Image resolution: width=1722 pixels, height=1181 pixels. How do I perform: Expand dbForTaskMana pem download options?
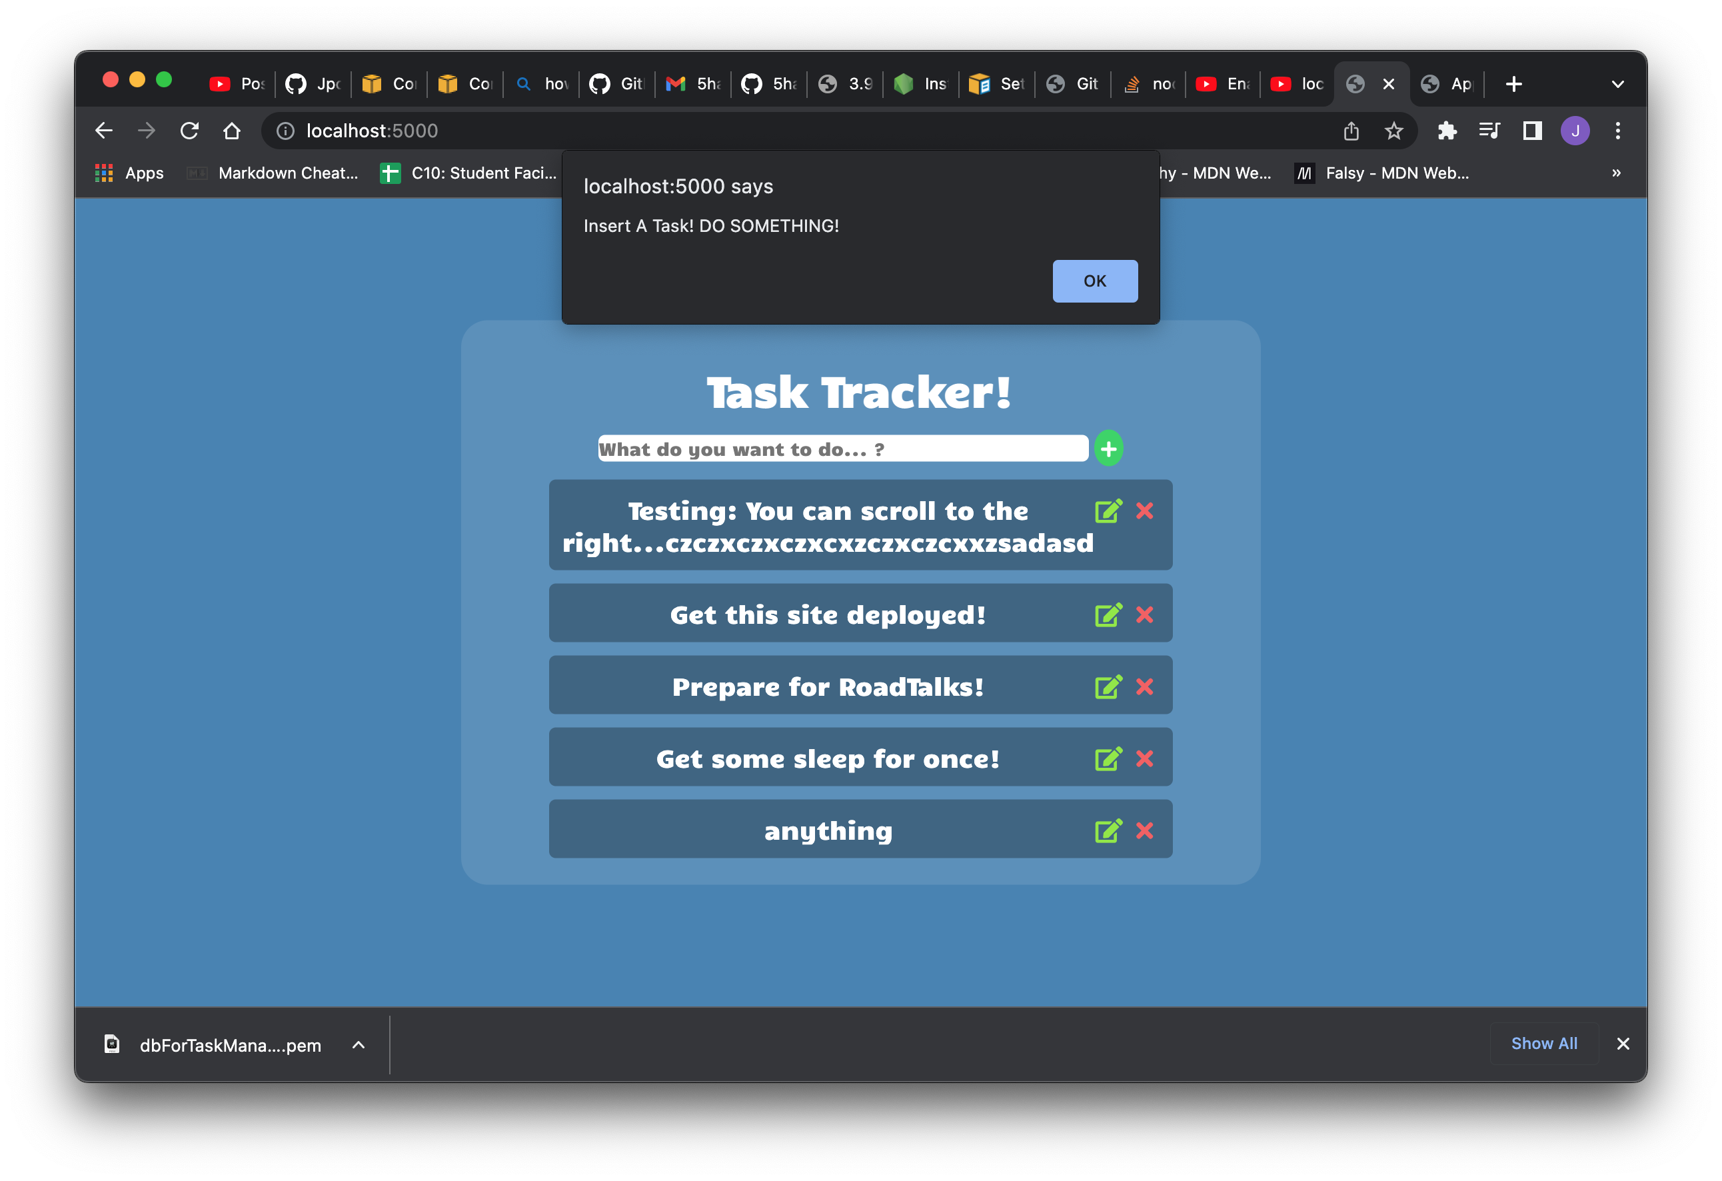pyautogui.click(x=358, y=1044)
